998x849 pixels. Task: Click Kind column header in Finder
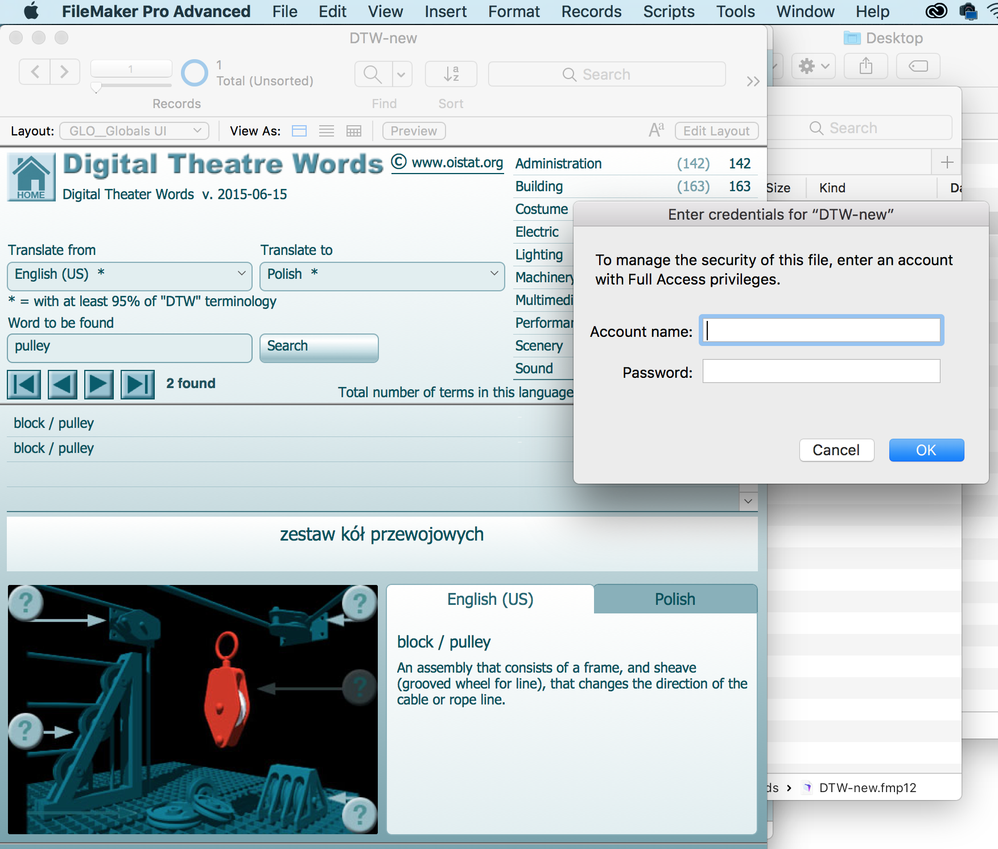pyautogui.click(x=832, y=188)
